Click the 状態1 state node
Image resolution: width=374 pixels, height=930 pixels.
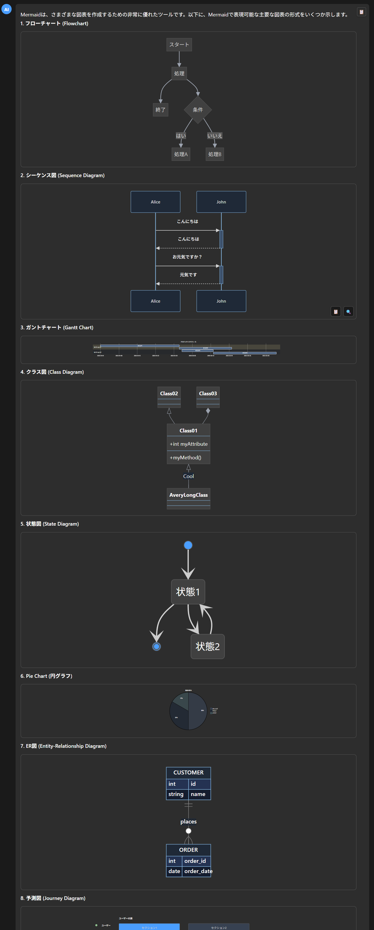click(188, 592)
